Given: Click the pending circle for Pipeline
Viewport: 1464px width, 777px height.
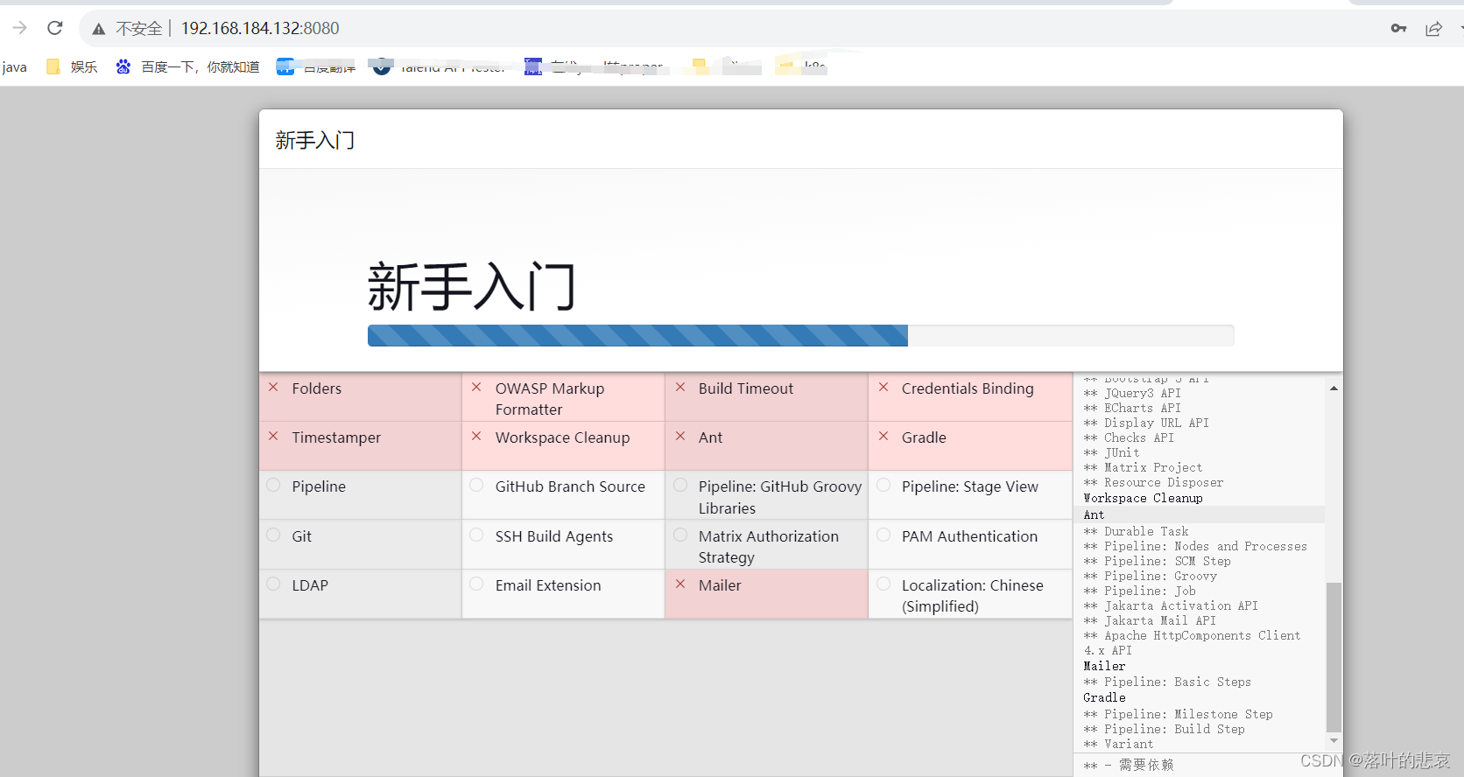Looking at the screenshot, I should click(x=273, y=485).
